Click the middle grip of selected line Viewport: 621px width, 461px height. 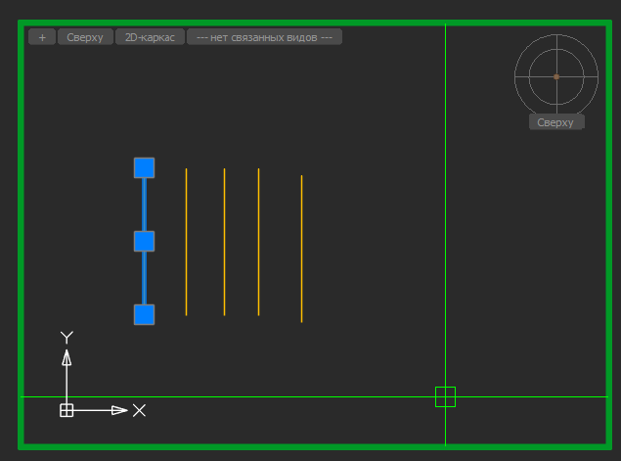[144, 241]
